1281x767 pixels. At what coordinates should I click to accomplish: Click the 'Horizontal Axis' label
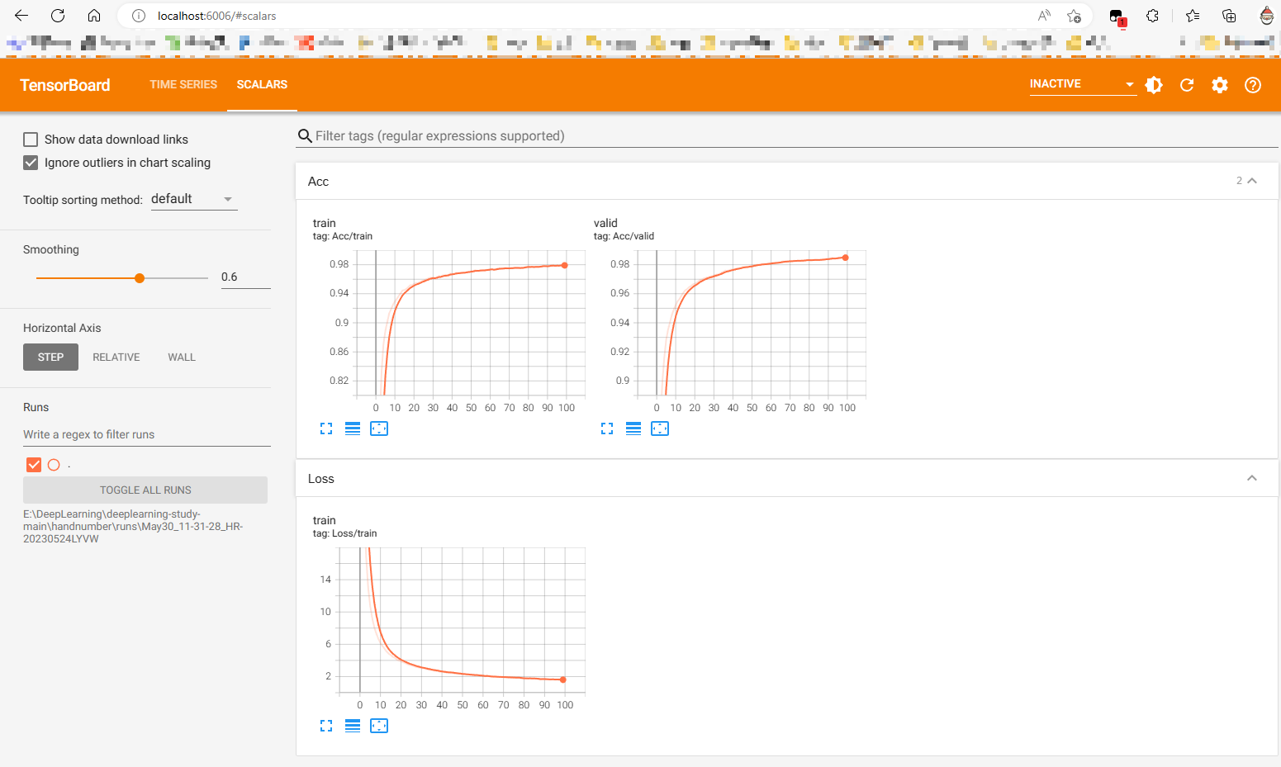(x=62, y=328)
